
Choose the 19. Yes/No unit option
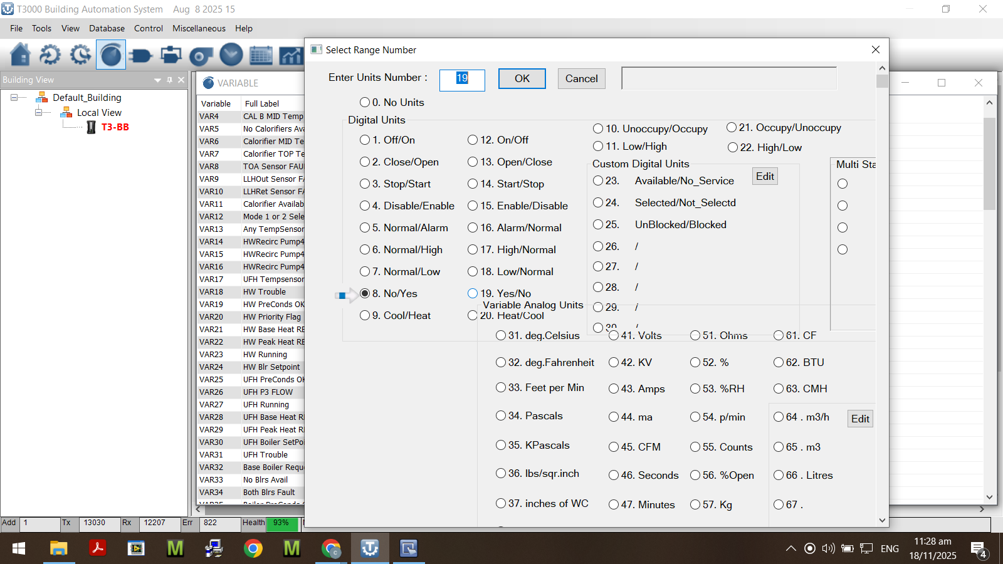click(473, 293)
